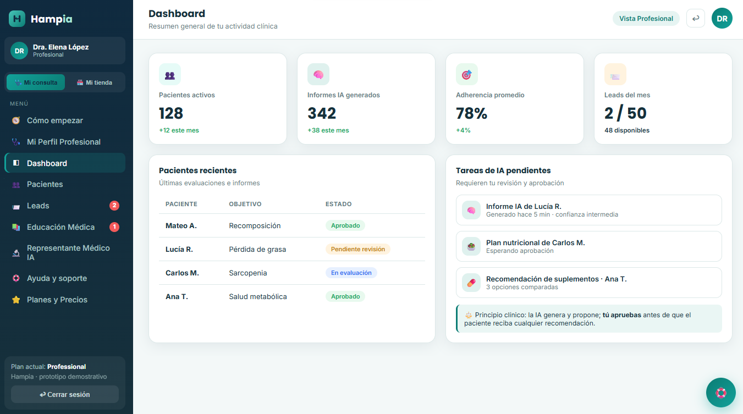Open Leads from the sidebar
Viewport: 743px width, 414px height.
tap(65, 206)
